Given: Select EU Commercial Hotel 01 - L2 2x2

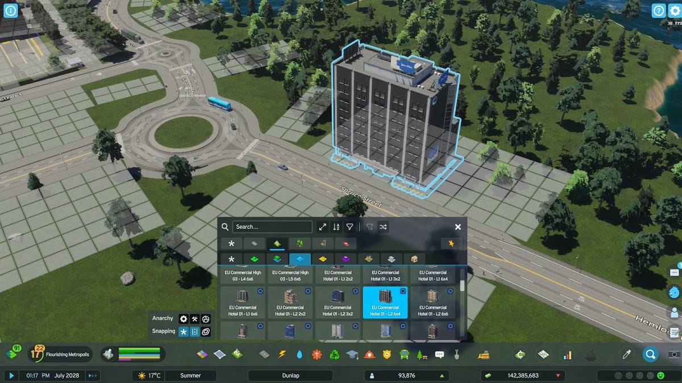Looking at the screenshot, I should [x=291, y=302].
